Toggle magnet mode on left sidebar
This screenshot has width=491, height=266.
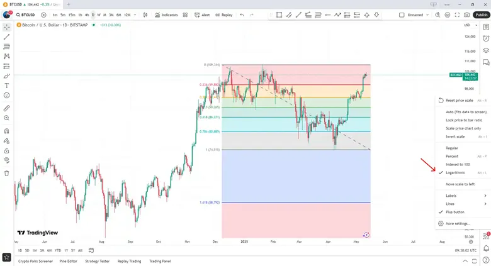(6, 131)
